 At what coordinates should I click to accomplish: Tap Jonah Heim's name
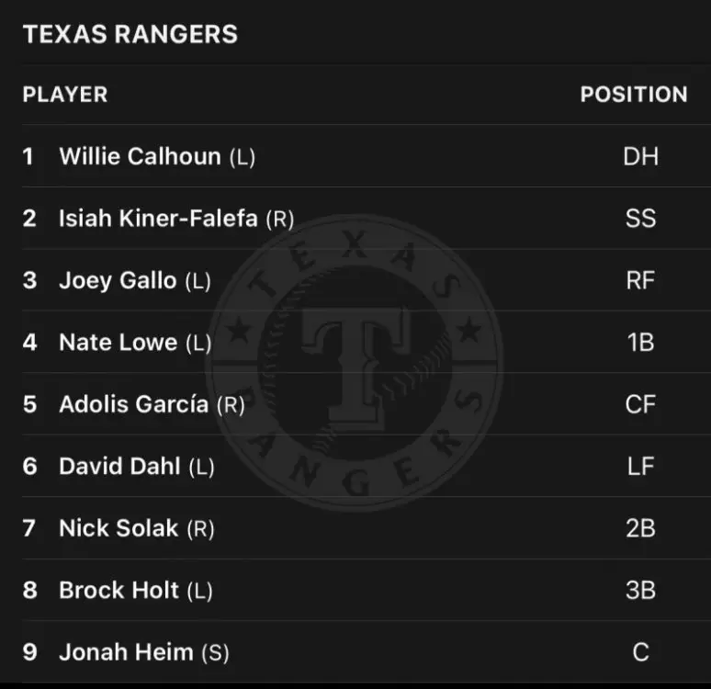126,652
